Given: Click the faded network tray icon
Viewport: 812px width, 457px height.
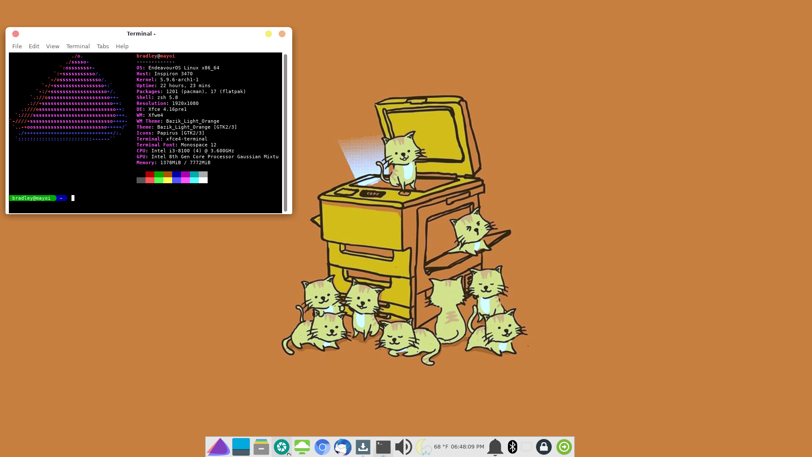Looking at the screenshot, I should pyautogui.click(x=527, y=447).
